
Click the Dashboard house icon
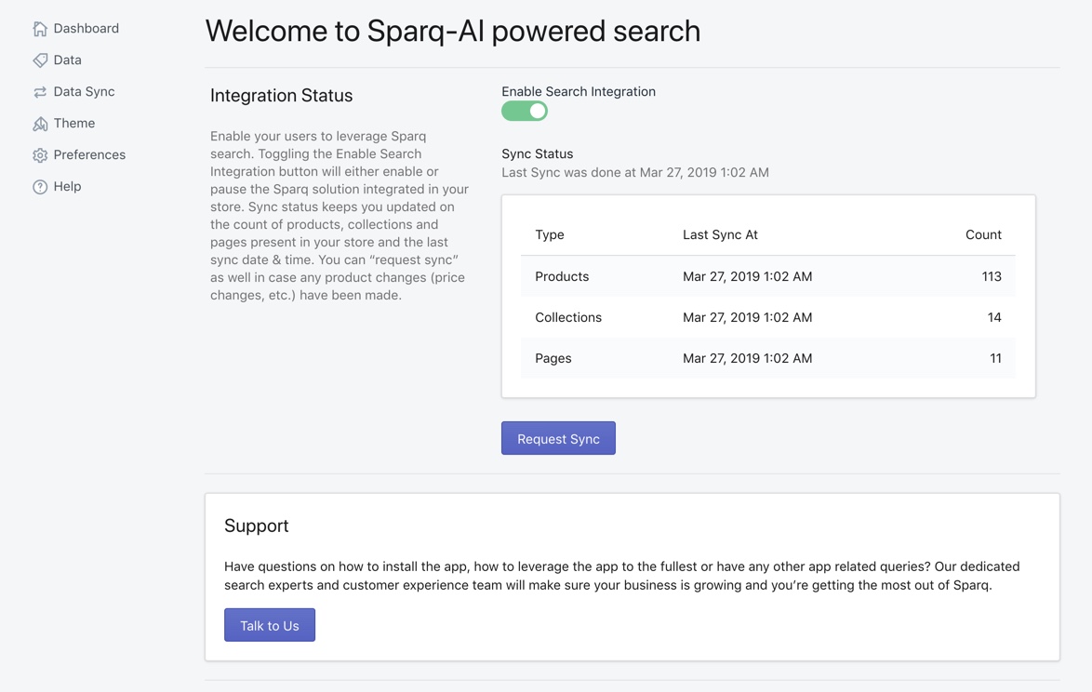(x=40, y=29)
